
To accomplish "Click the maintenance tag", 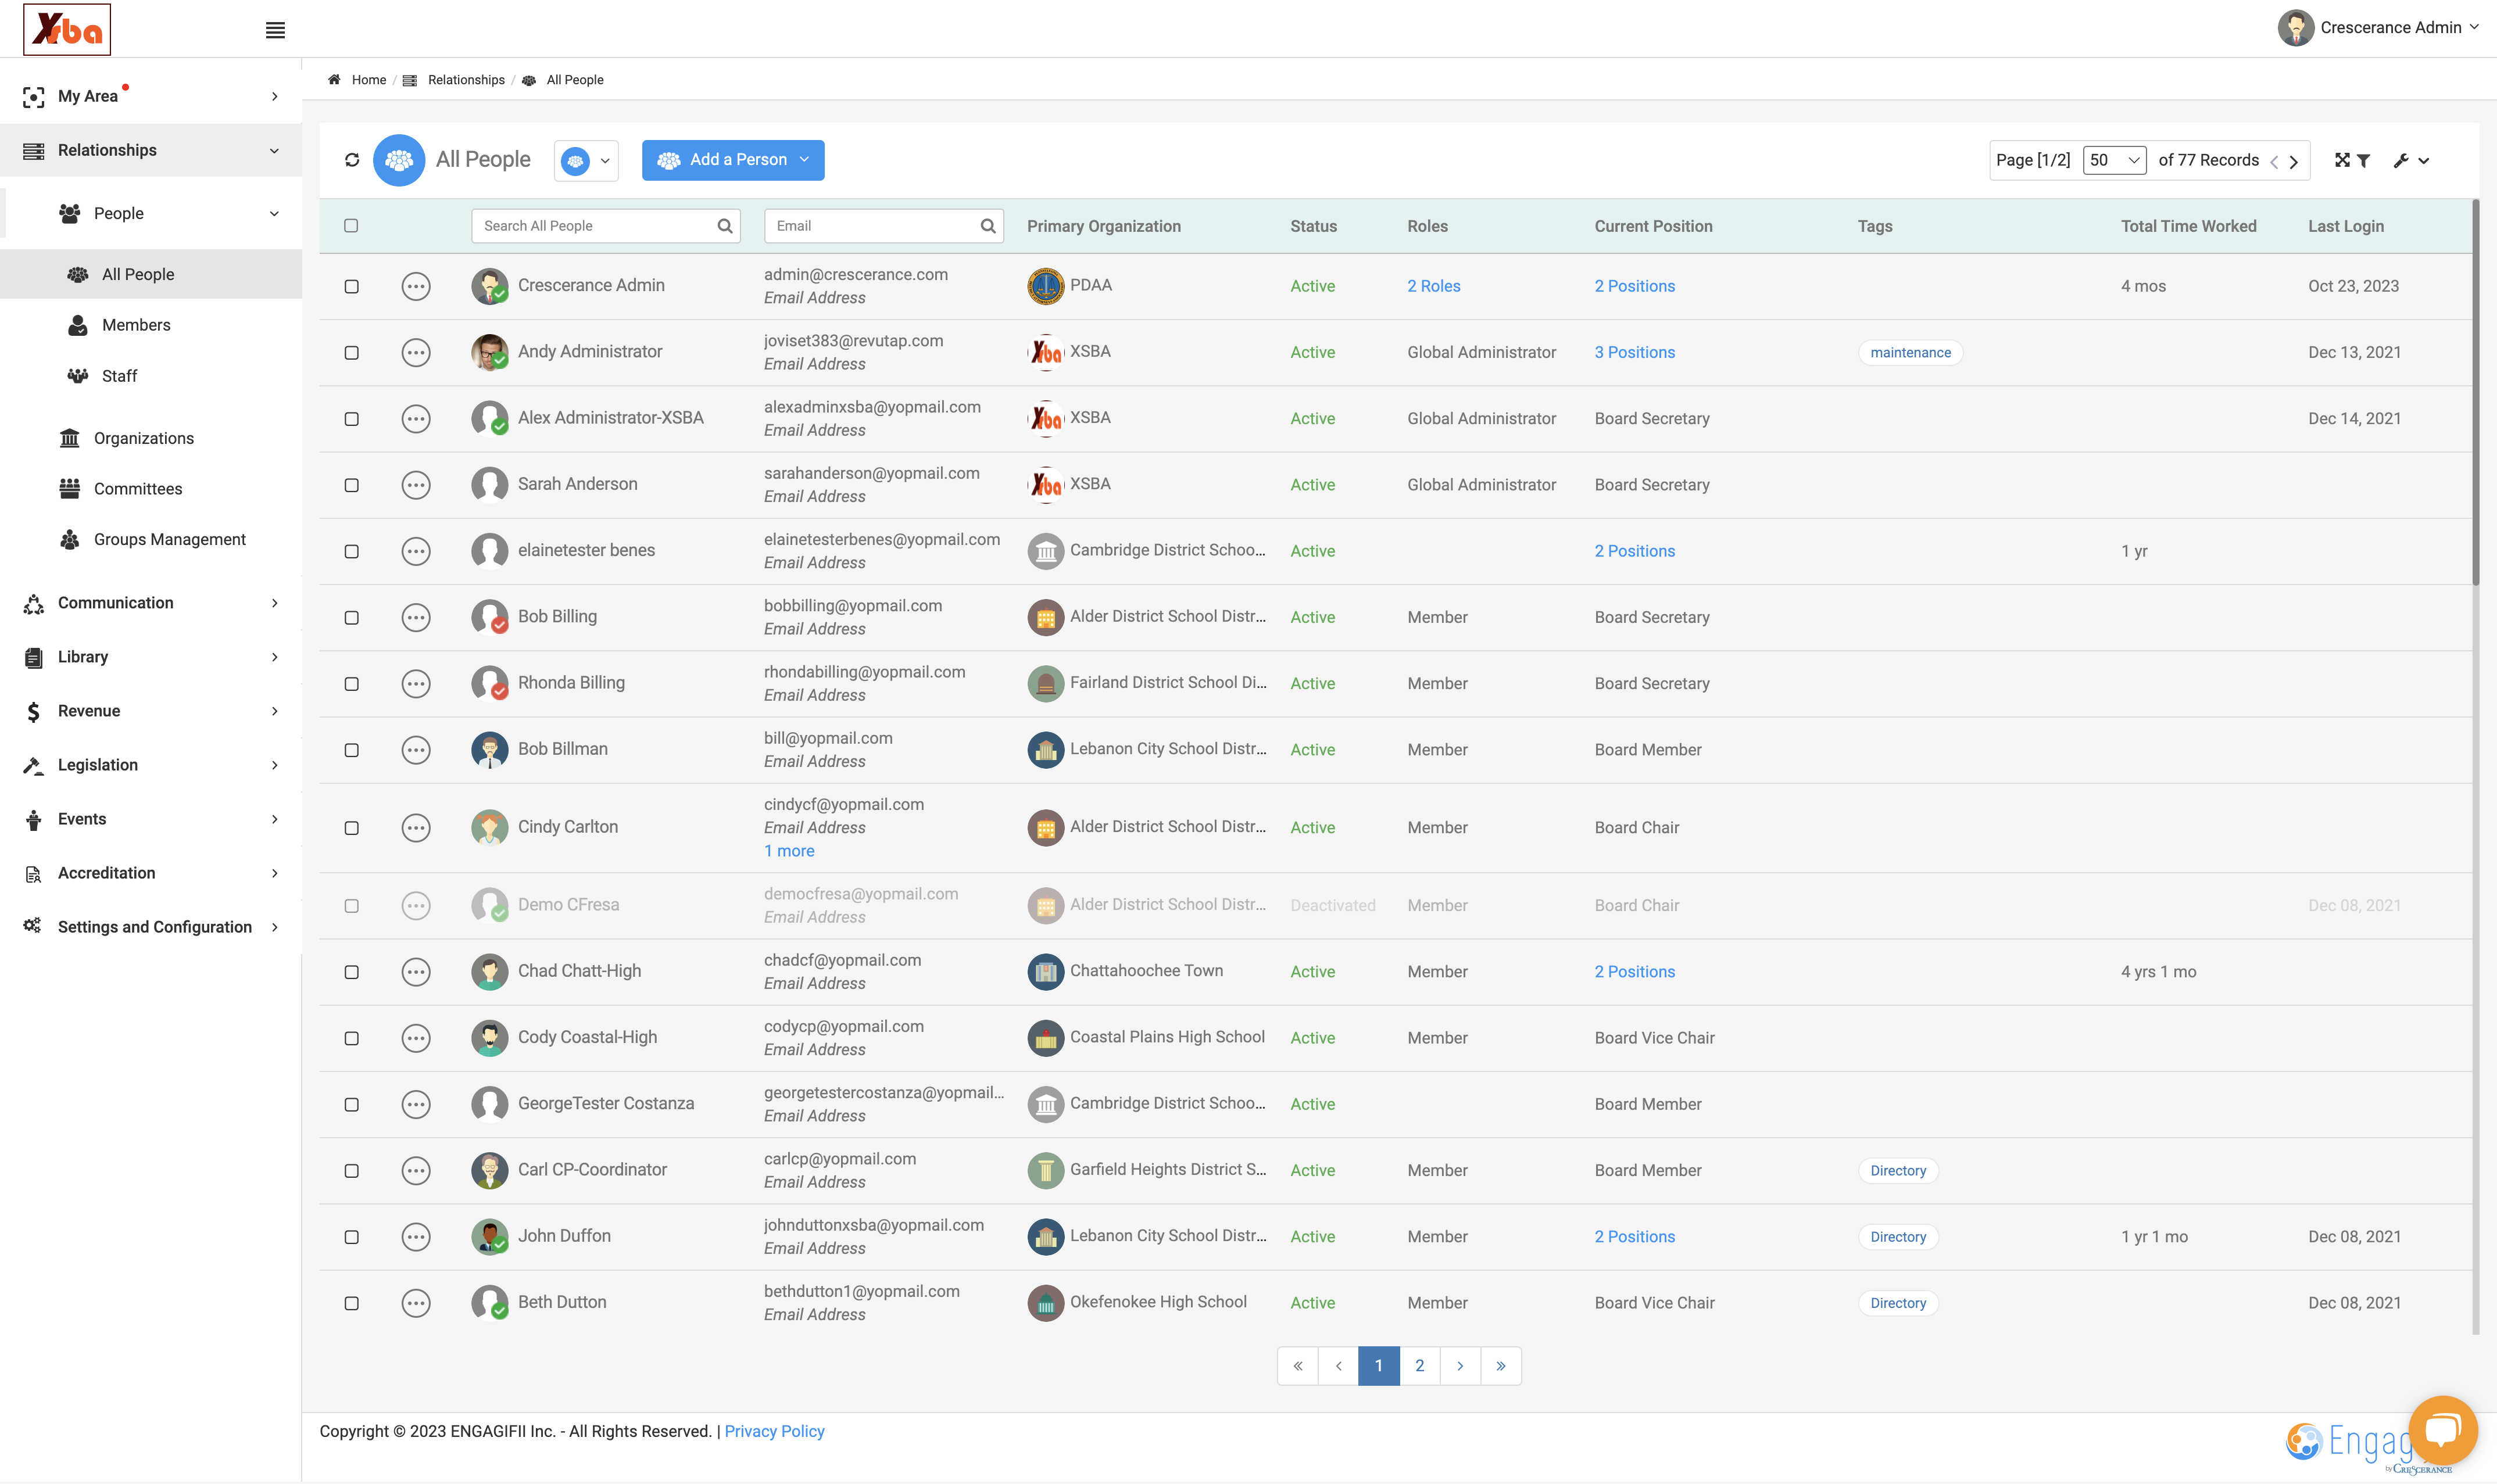I will pos(1910,352).
